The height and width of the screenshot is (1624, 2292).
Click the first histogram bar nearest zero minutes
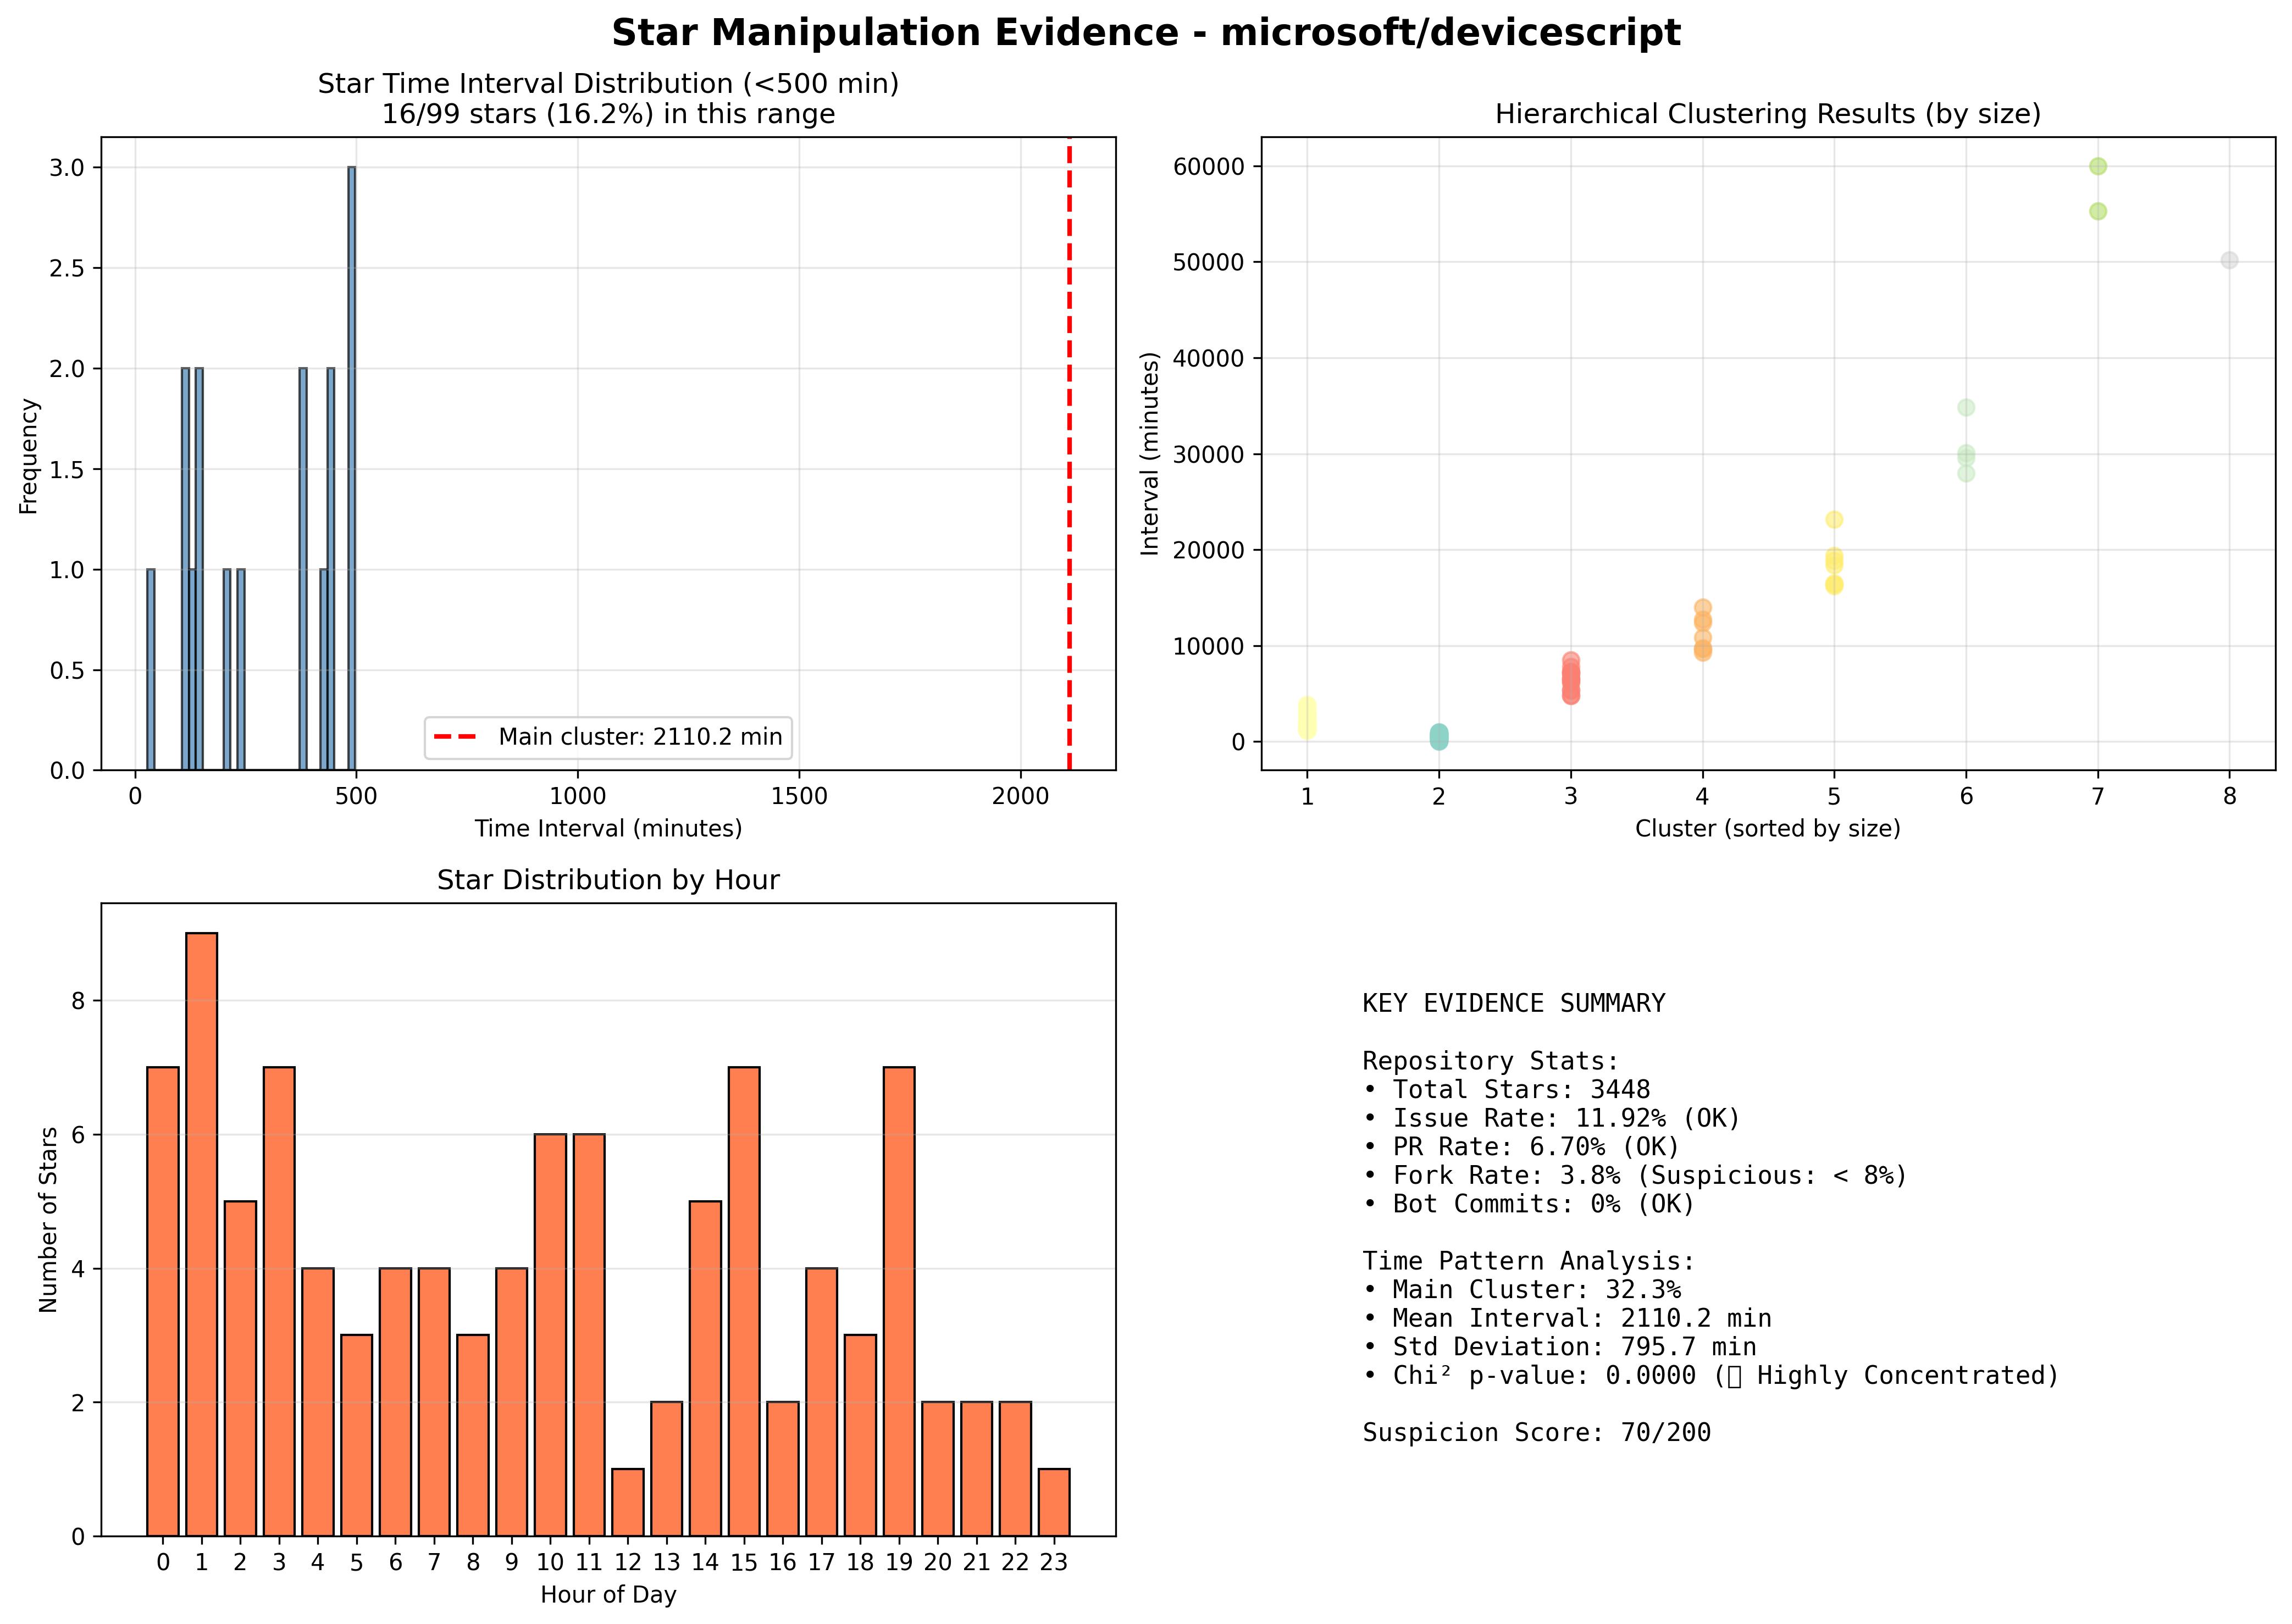[x=151, y=669]
